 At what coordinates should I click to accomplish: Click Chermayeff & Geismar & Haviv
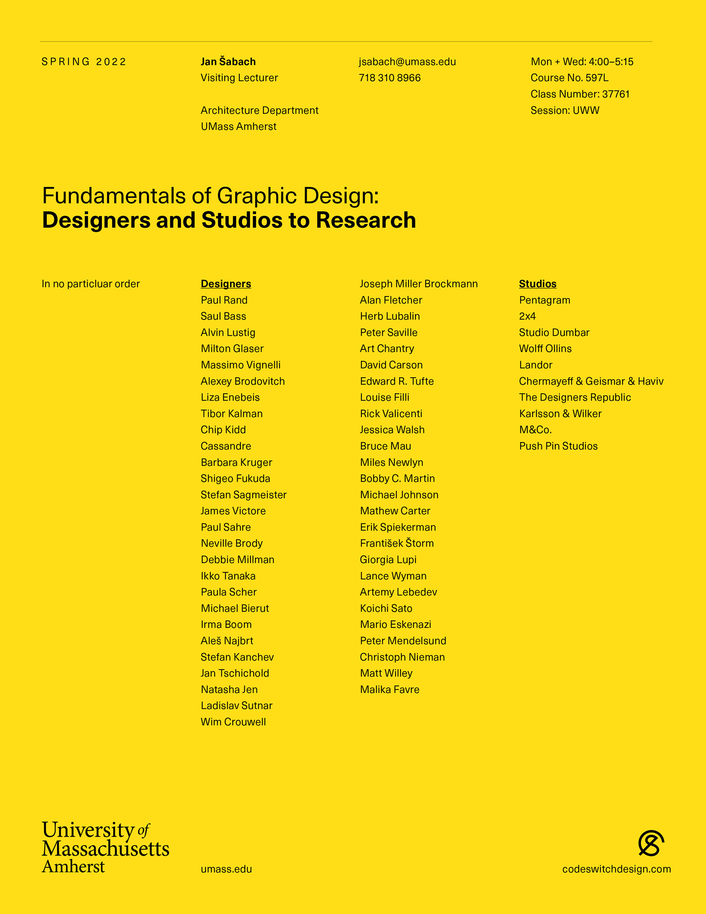(591, 381)
